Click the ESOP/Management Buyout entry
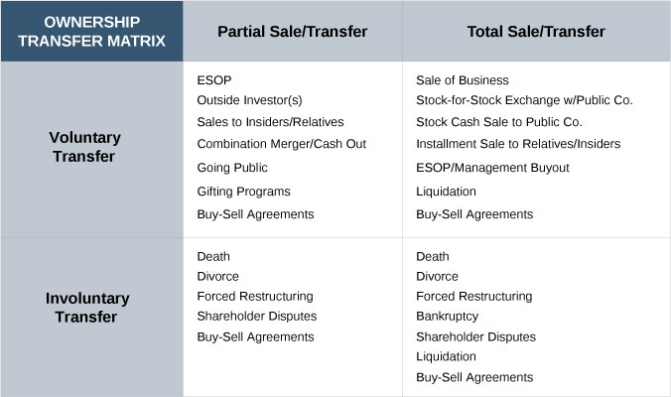This screenshot has width=671, height=397. [x=492, y=168]
